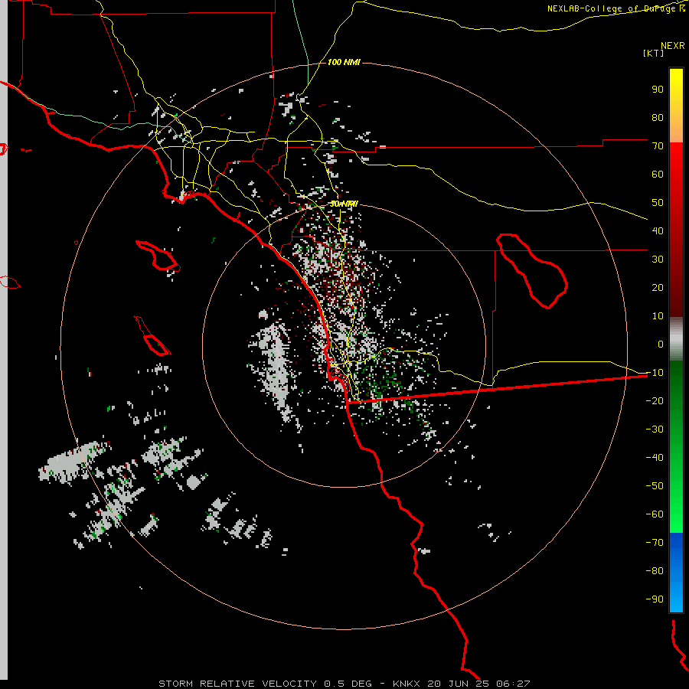Click the 90 value on the velocity scale
689x689 pixels.
tap(658, 90)
